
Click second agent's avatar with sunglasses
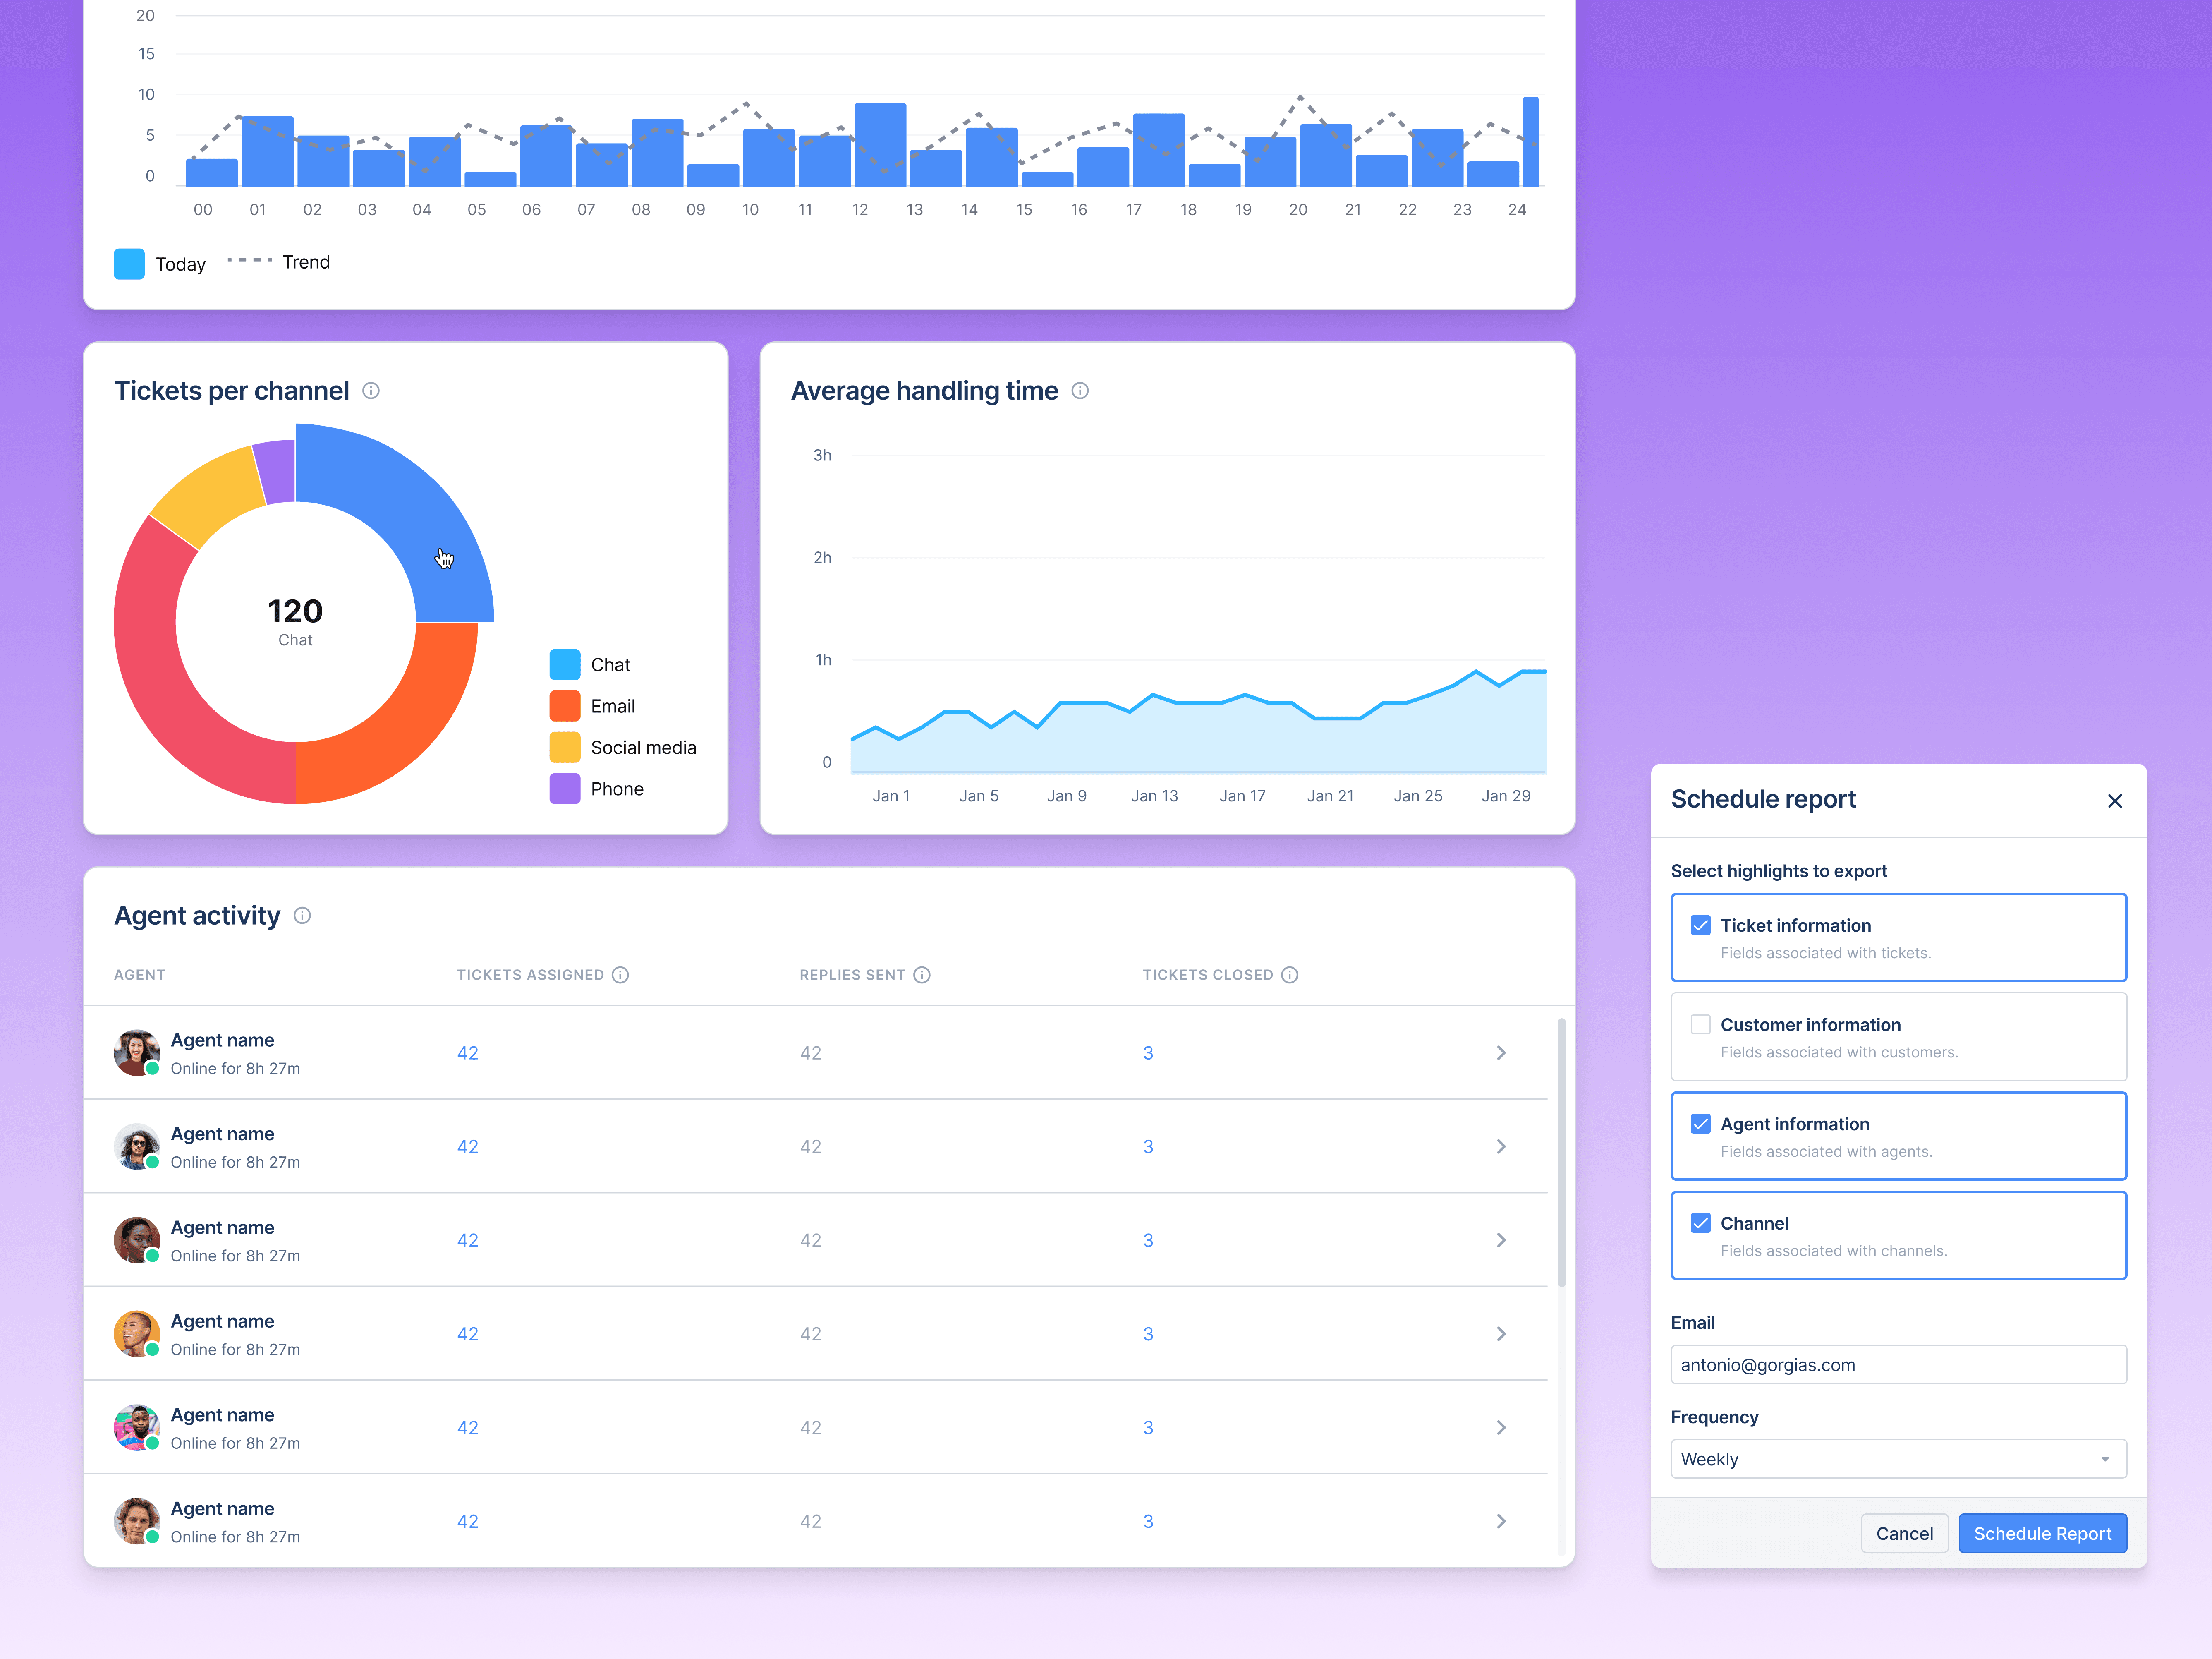[x=137, y=1147]
